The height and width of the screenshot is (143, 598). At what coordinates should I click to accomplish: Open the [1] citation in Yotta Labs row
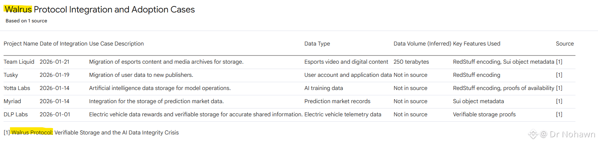(559, 88)
